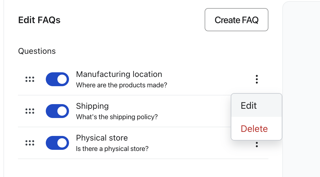This screenshot has width=320, height=177.
Task: Click the Shipping question title
Action: coord(92,106)
